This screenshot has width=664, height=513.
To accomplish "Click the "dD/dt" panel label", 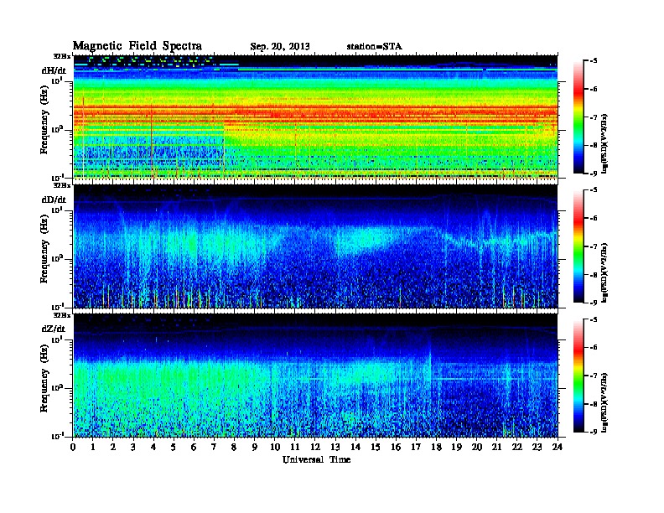I will click(x=54, y=199).
